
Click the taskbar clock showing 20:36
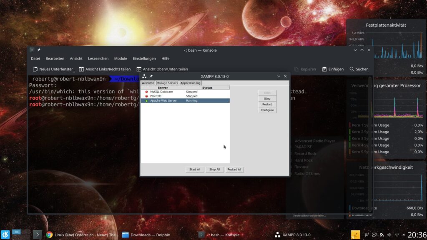[417, 235]
